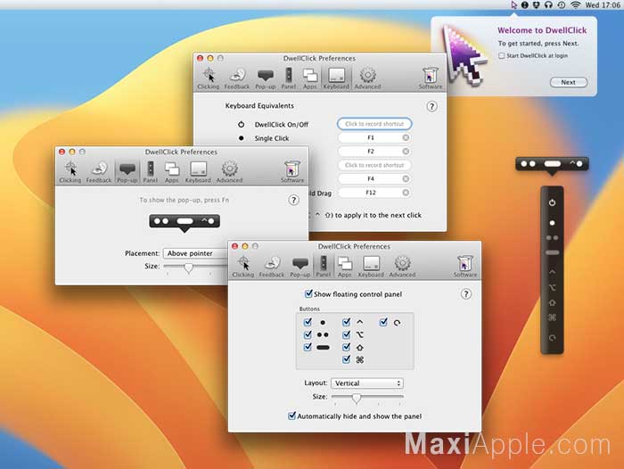Image resolution: width=624 pixels, height=469 pixels.
Task: Open the Wi-Fi menu bar icon
Action: (x=575, y=5)
